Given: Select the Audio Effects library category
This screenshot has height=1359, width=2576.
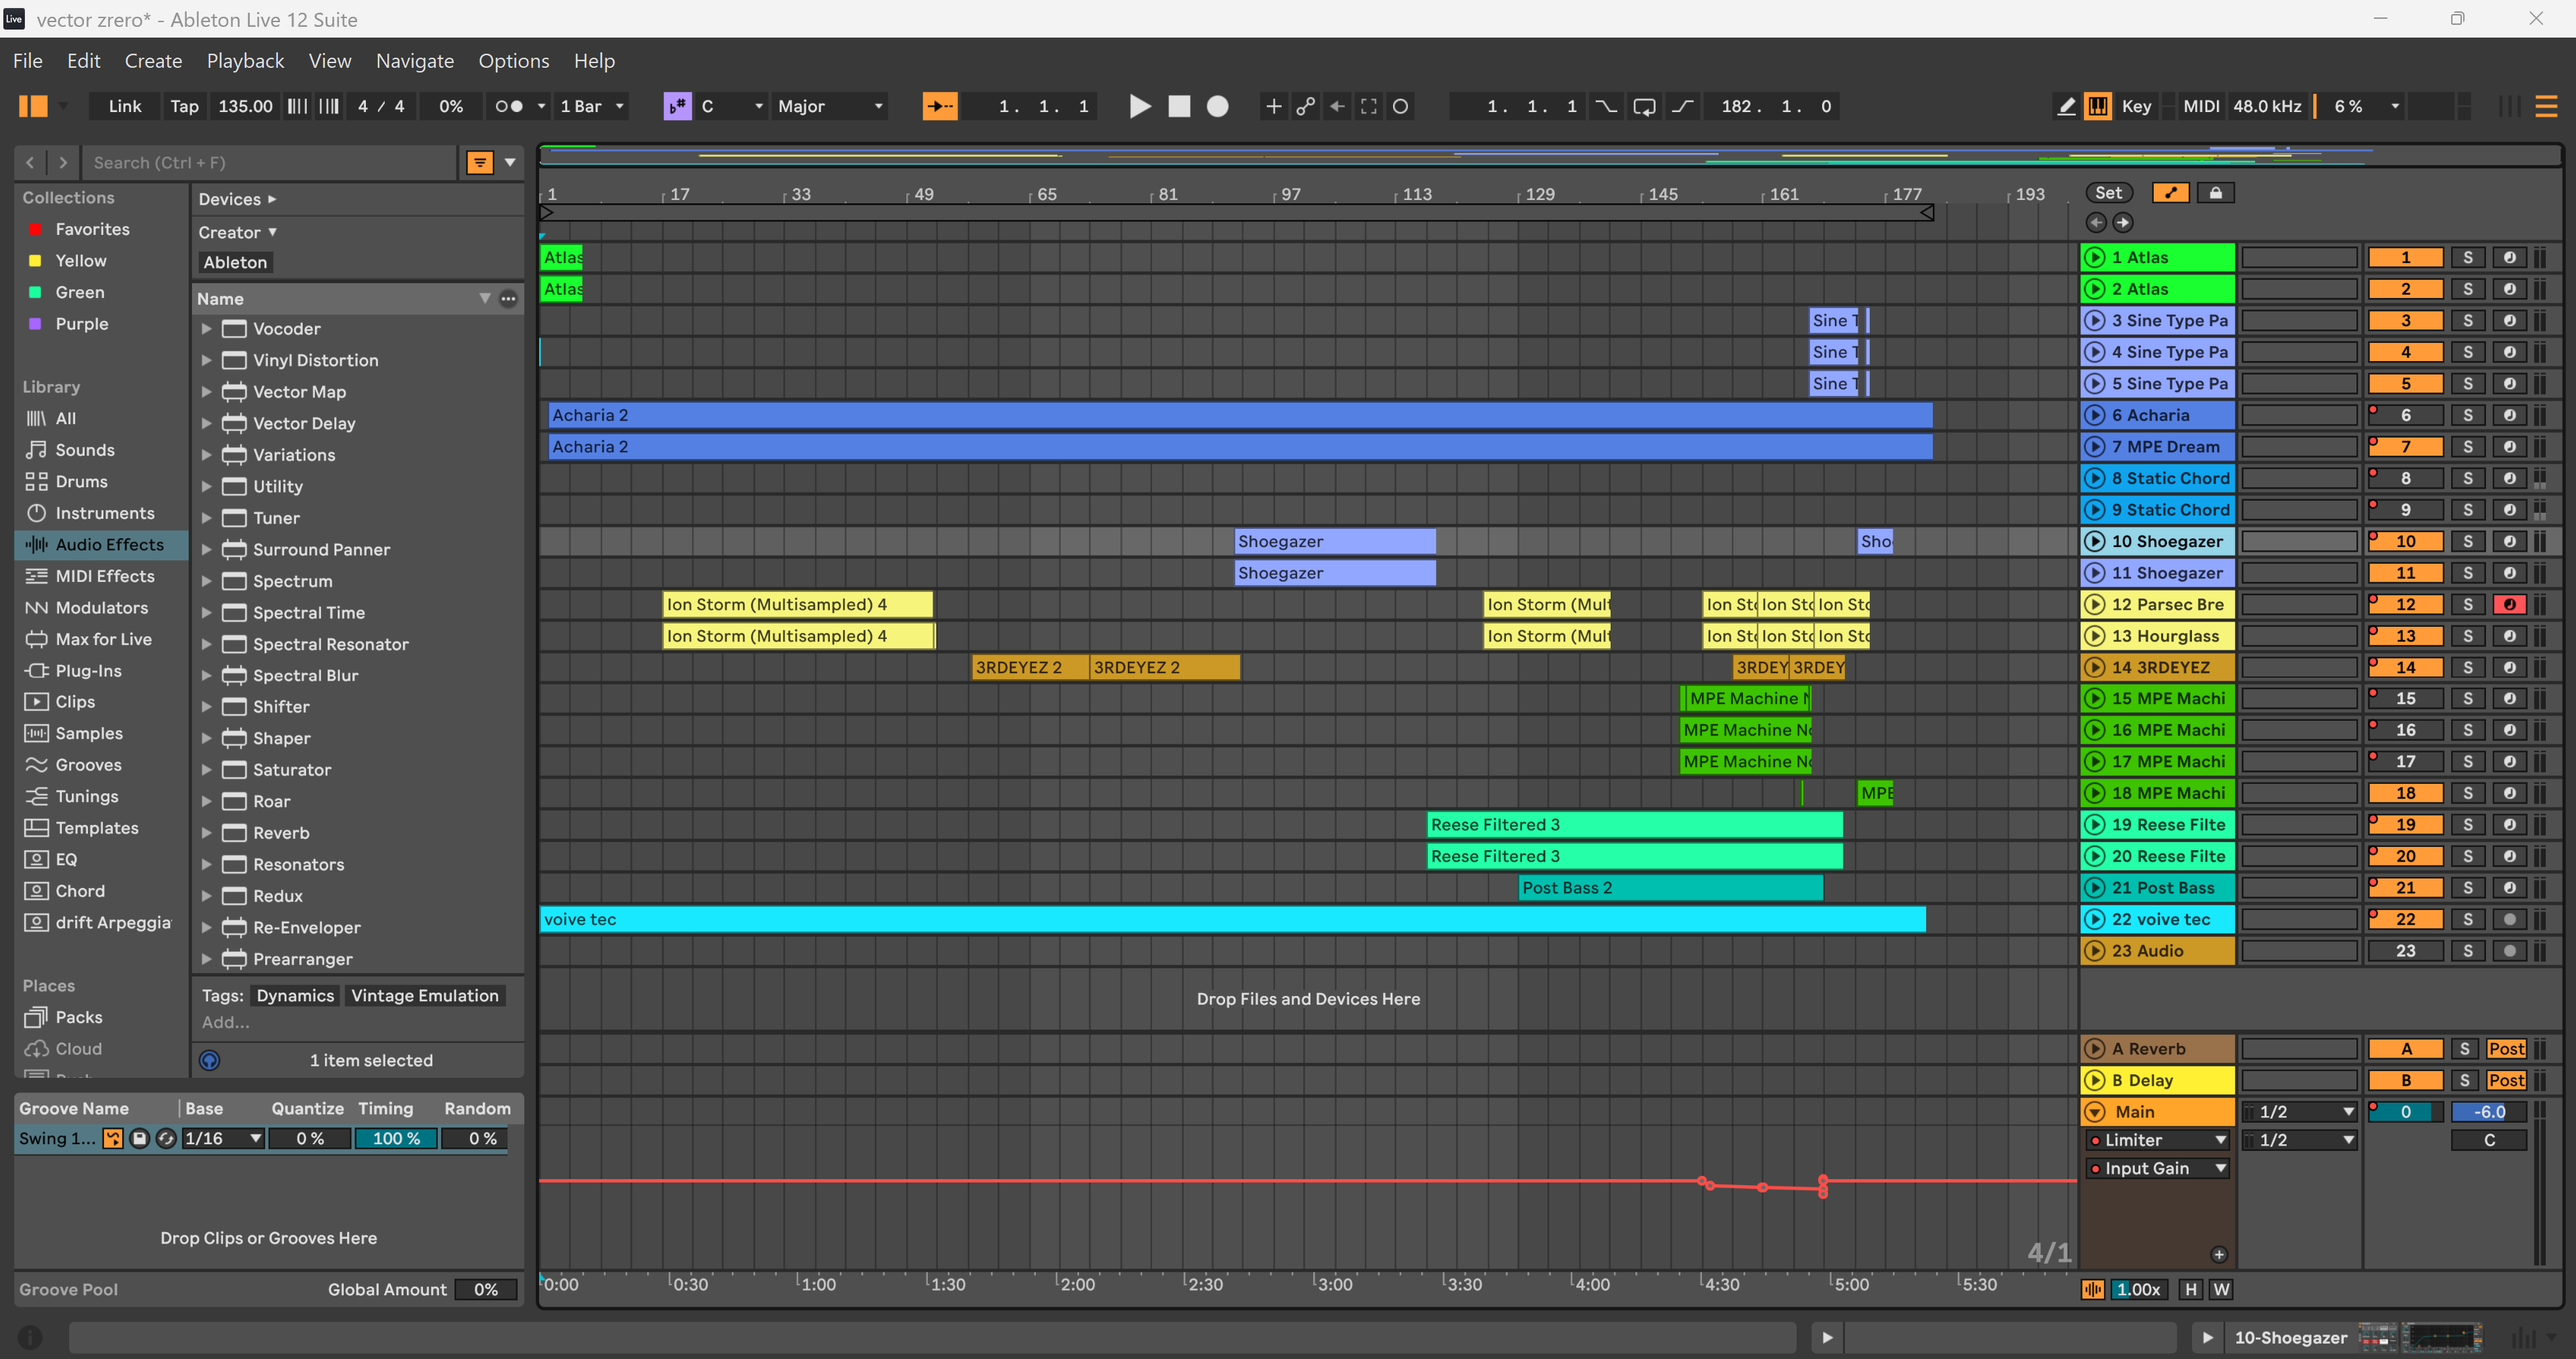Looking at the screenshot, I should click(x=101, y=544).
